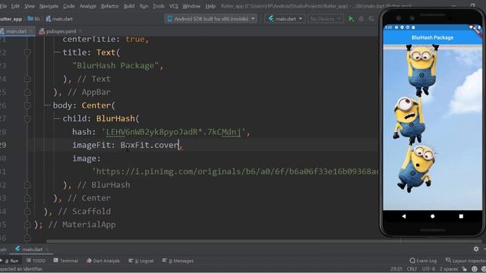Tap the emulator Back navigation button
This screenshot has height=273, width=486.
(x=403, y=216)
